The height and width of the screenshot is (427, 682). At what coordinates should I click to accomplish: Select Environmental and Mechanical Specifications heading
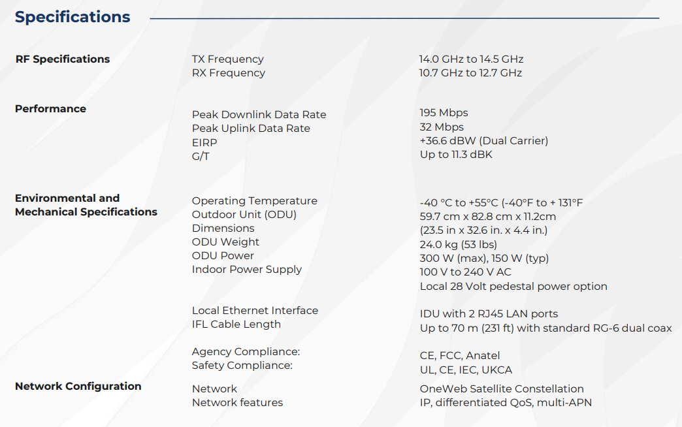[x=86, y=205]
